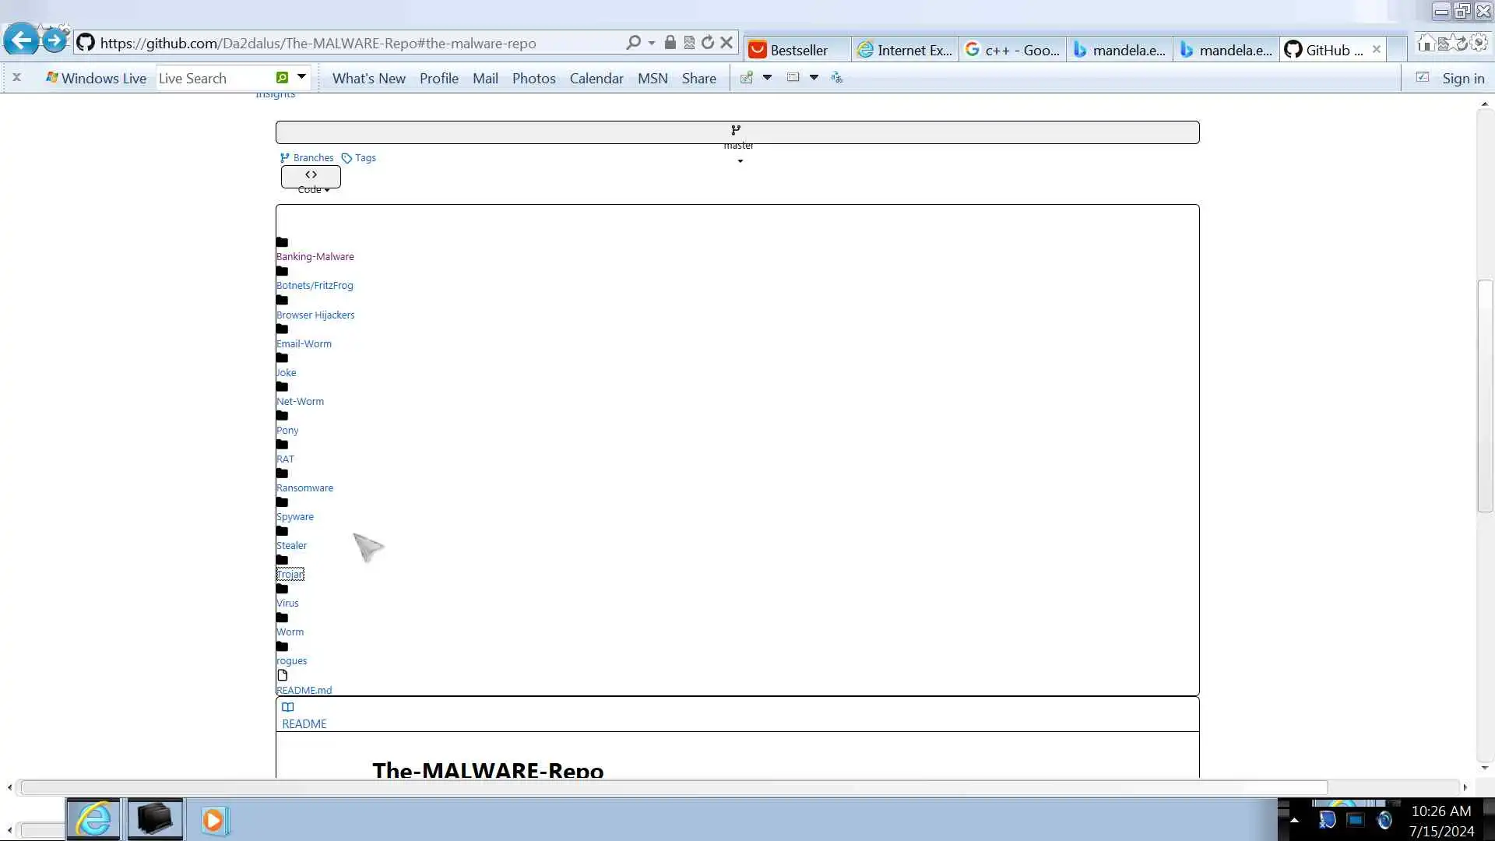The width and height of the screenshot is (1495, 841).
Task: Expand the Live Search options dropdown arrow
Action: [301, 77]
